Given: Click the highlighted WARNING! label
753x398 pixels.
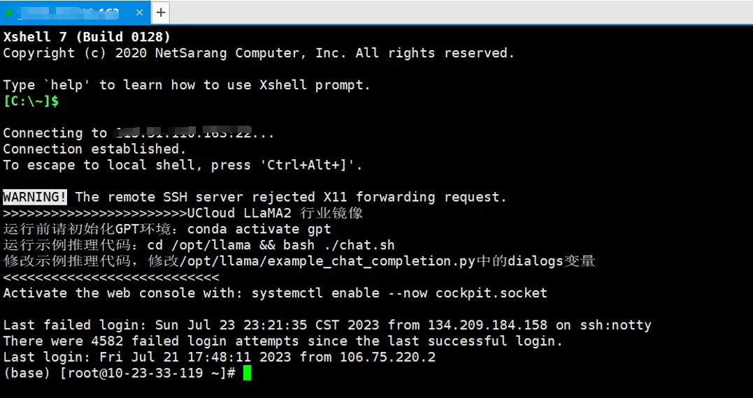Looking at the screenshot, I should [x=35, y=197].
